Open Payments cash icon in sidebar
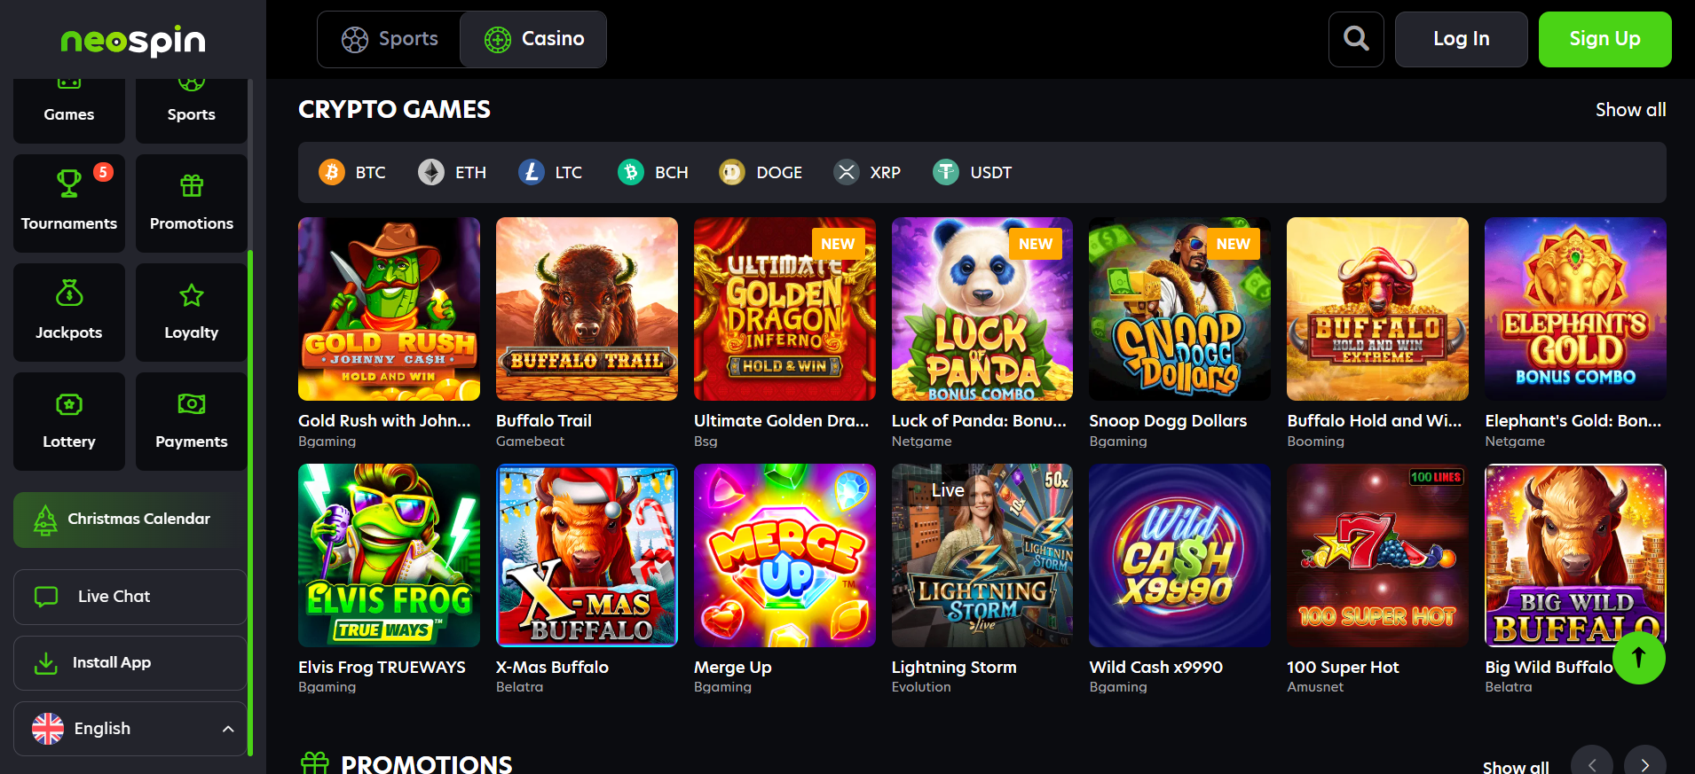The height and width of the screenshot is (774, 1695). tap(192, 404)
